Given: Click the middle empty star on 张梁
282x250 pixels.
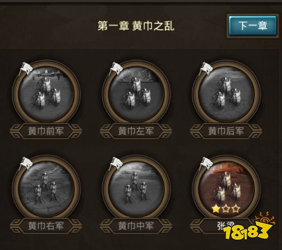Looking at the screenshot, I should pyautogui.click(x=226, y=209).
